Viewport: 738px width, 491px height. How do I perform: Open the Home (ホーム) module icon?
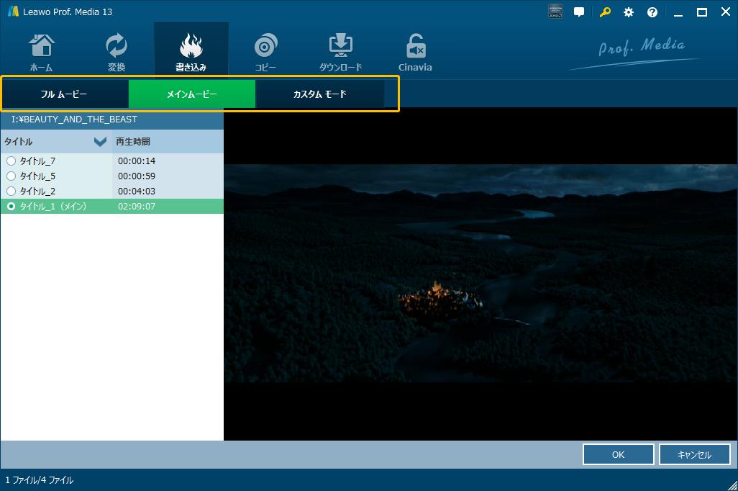point(41,48)
